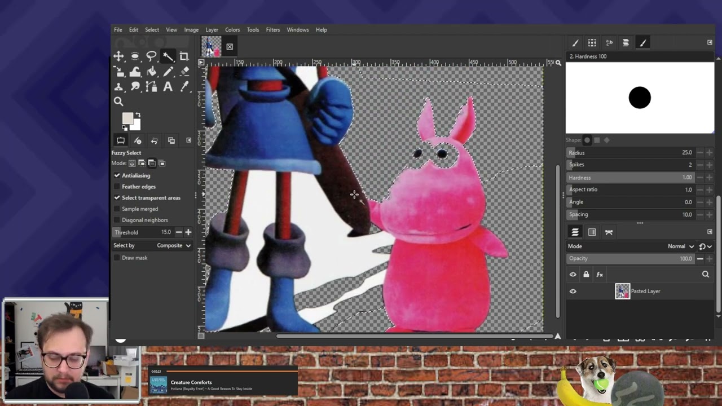Choose the diamond brush shape
Viewport: 722px width, 406px height.
pyautogui.click(x=607, y=140)
